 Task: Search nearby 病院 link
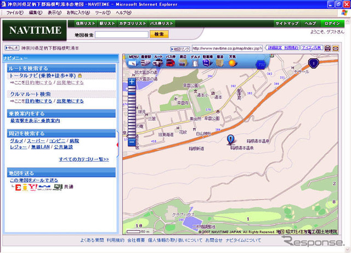[74, 141]
